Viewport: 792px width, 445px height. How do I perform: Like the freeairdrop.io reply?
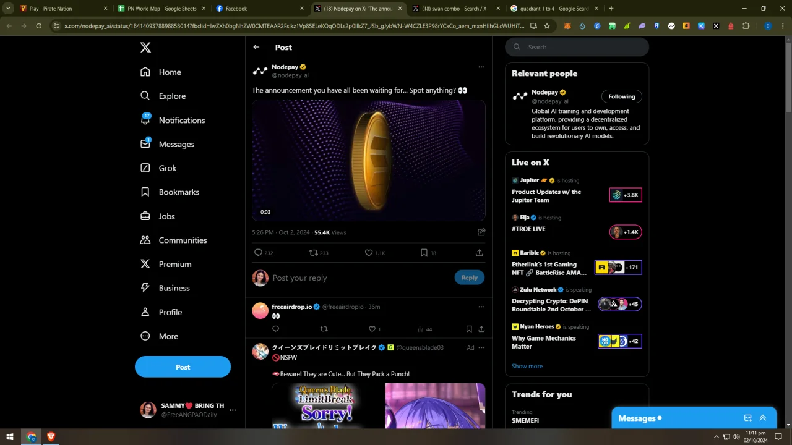pos(372,329)
